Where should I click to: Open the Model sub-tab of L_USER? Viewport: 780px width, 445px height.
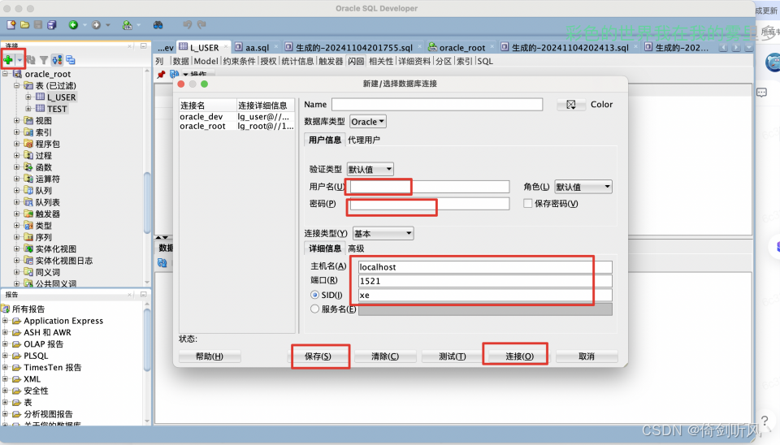coord(206,61)
